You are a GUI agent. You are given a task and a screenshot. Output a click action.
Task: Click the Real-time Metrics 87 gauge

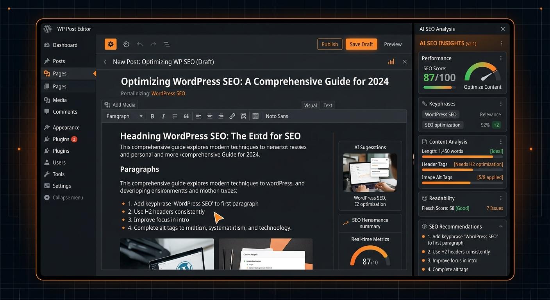[370, 257]
